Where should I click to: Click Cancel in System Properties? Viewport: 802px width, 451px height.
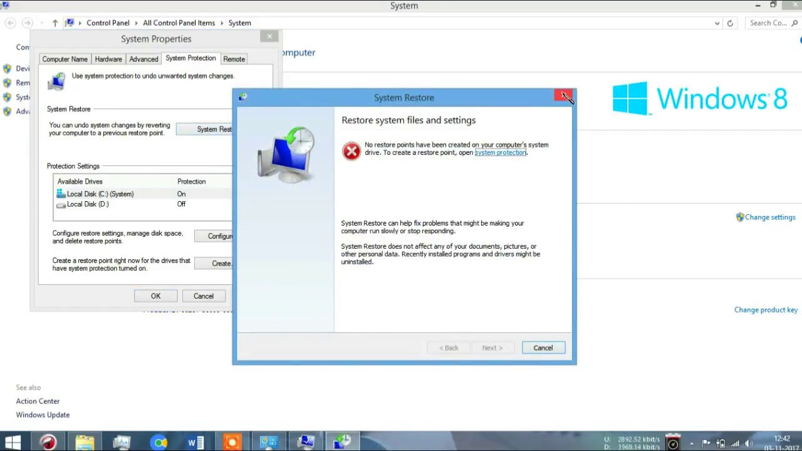coord(204,296)
